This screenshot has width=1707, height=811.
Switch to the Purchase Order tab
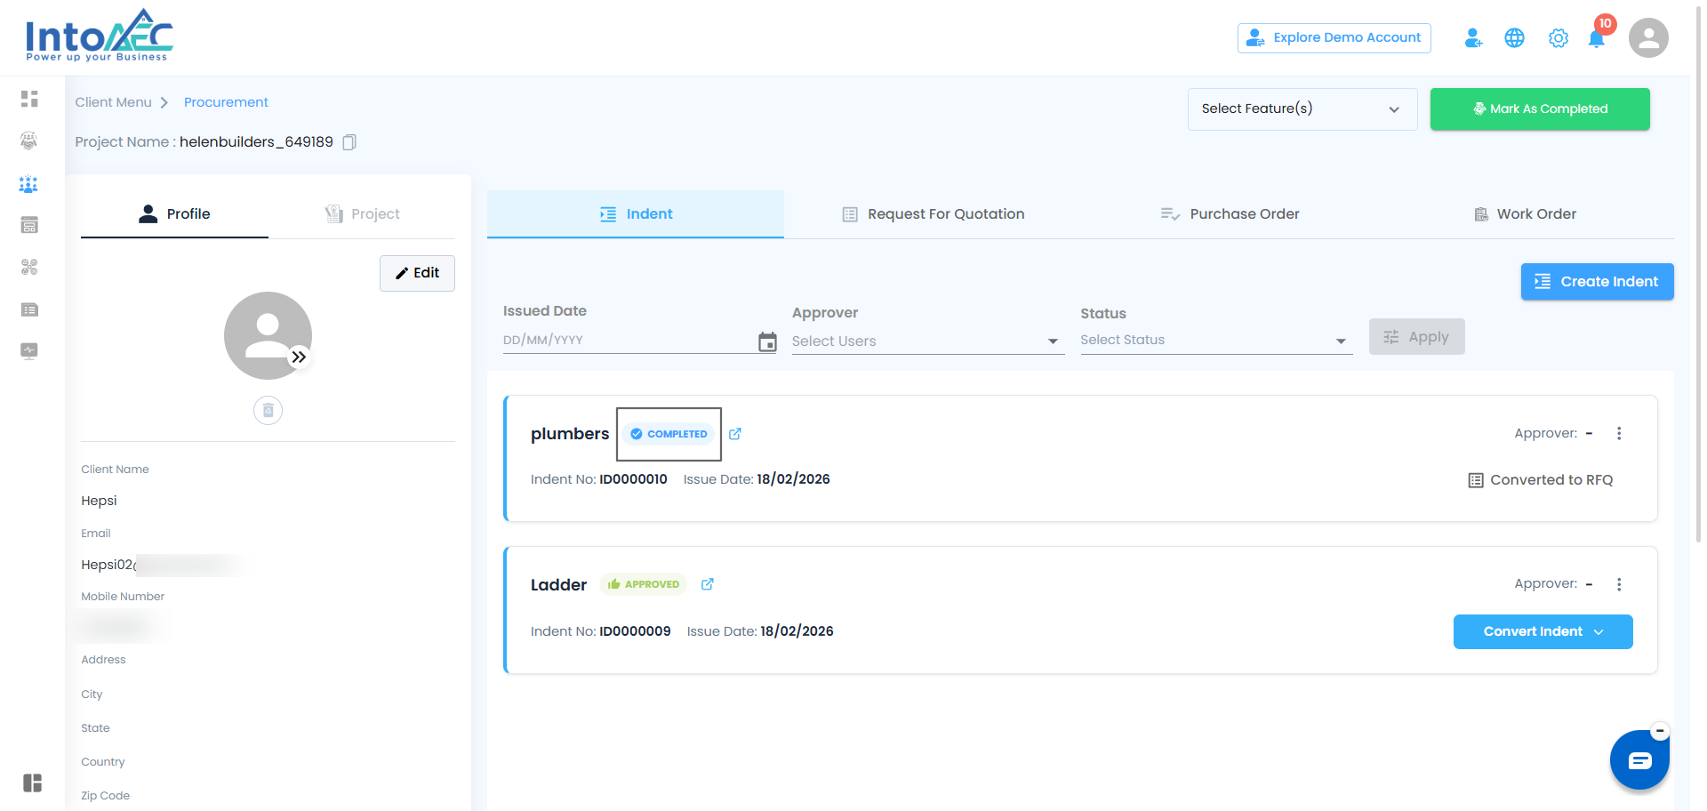click(x=1230, y=214)
